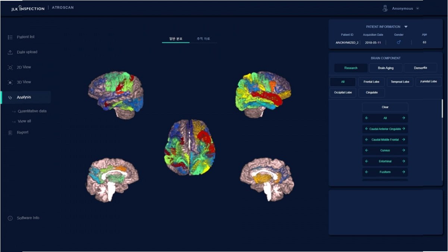Click the region list vertical scrollbar
Image resolution: width=448 pixels, height=252 pixels.
[x=442, y=108]
